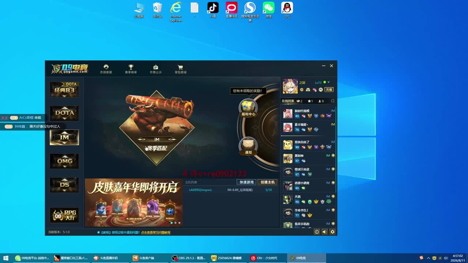468x263 pixels.
Task: Search the online list with magnifier icon
Action: point(332,101)
